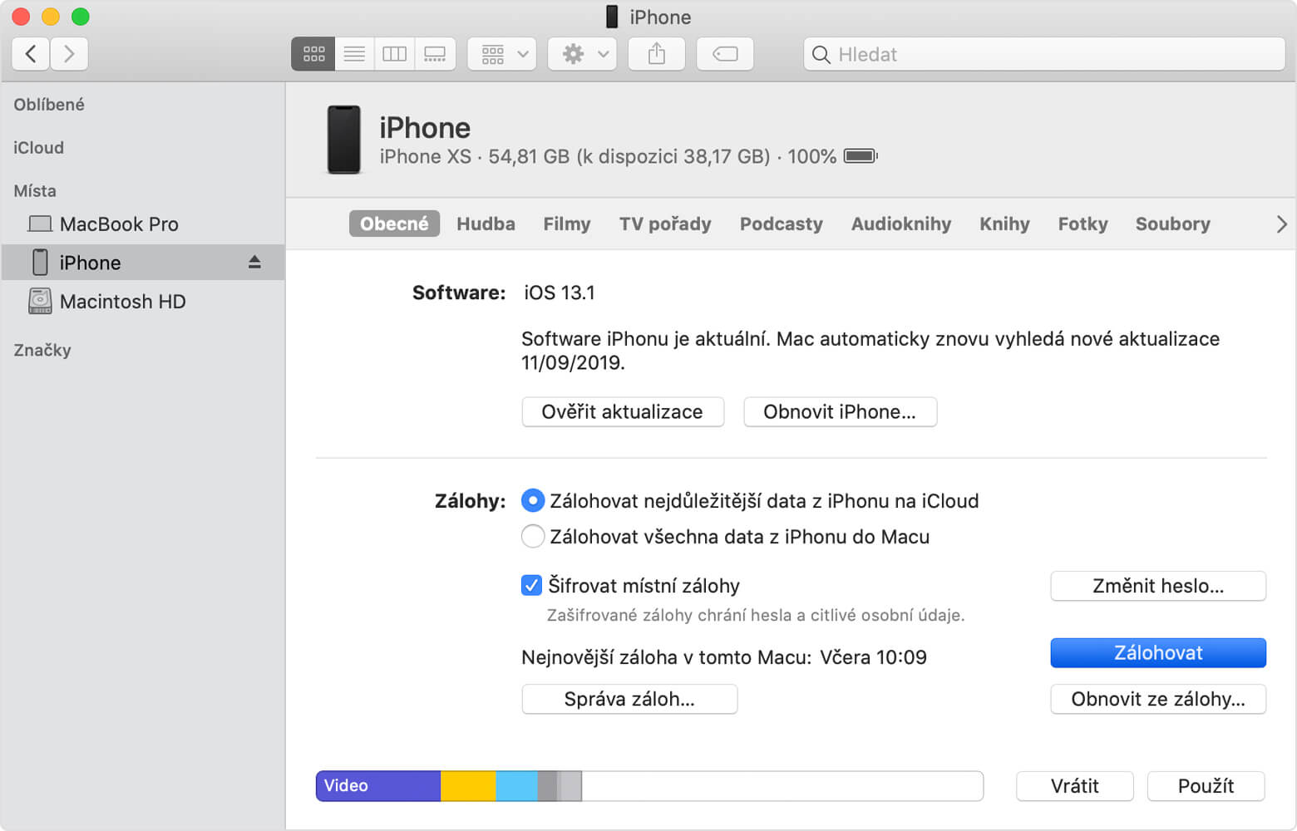Click the edit tags toolbar icon
This screenshot has width=1297, height=831.
click(x=725, y=54)
